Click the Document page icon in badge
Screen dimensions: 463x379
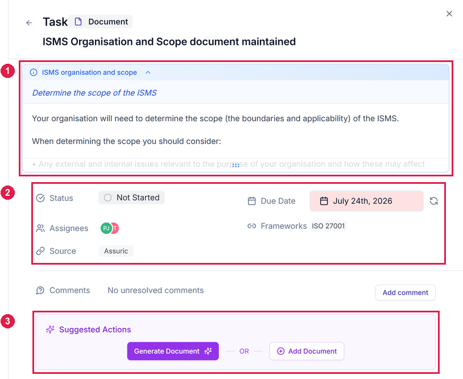pyautogui.click(x=78, y=22)
